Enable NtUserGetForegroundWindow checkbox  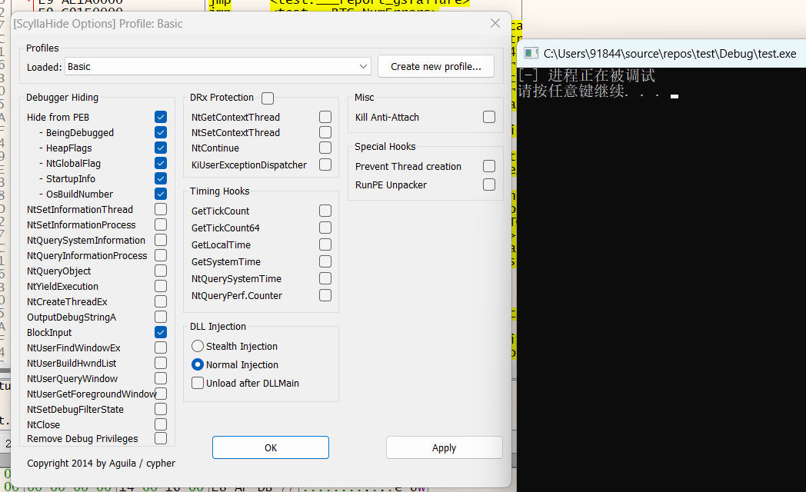click(x=162, y=394)
